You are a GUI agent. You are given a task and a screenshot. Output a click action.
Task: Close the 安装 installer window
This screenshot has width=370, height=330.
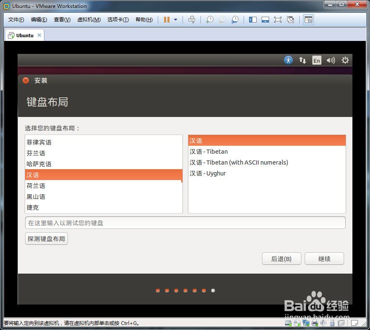[26, 81]
